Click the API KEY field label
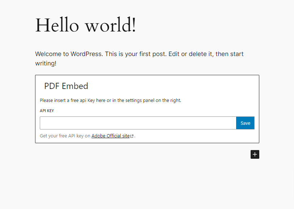The height and width of the screenshot is (209, 294). (x=47, y=111)
